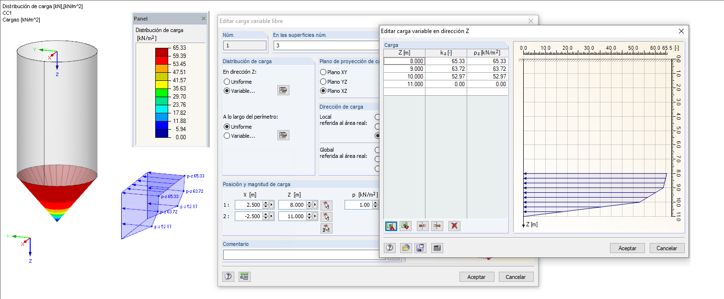Click the stepper on Z value 8.000
This screenshot has height=299, width=724.
[309, 205]
